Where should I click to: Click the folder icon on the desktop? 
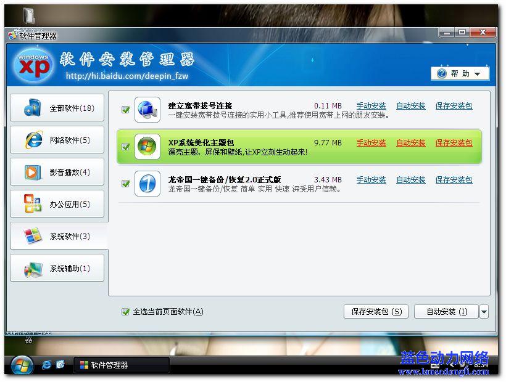click(29, 15)
